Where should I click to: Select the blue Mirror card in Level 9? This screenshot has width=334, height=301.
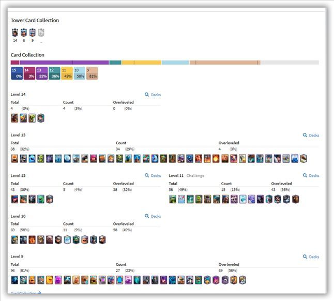pos(120,280)
